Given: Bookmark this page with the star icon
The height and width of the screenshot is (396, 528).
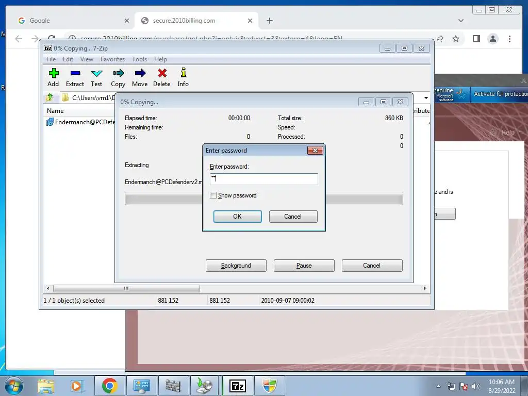Looking at the screenshot, I should 456,39.
